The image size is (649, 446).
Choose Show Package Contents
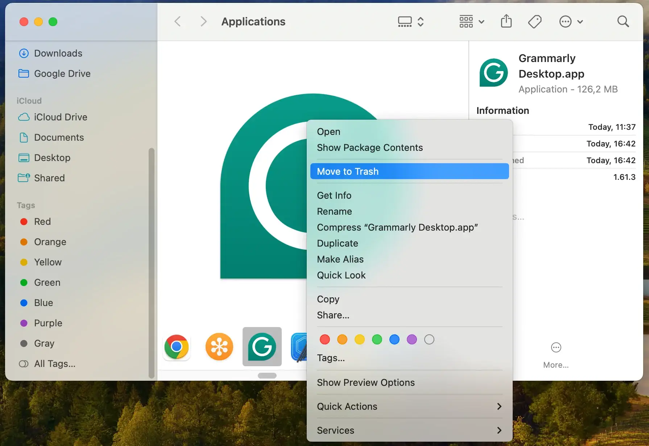click(x=410, y=148)
